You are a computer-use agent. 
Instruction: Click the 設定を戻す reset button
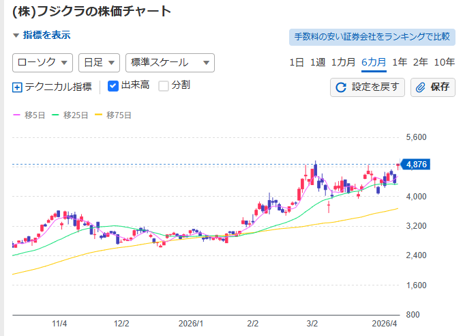(368, 87)
